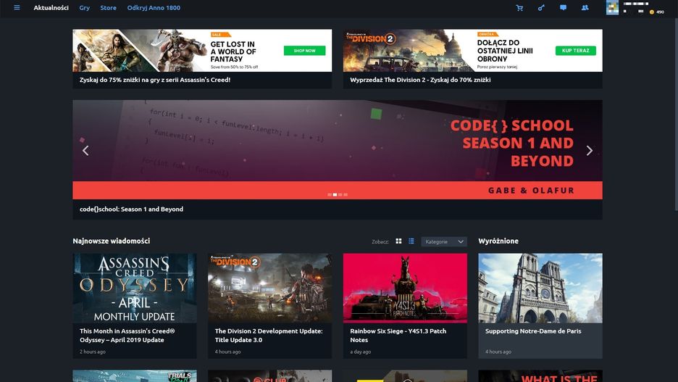Open Rainbow Six Siege Y4S1.3 Patch Notes
Image resolution: width=678 pixels, height=382 pixels.
pos(398,336)
